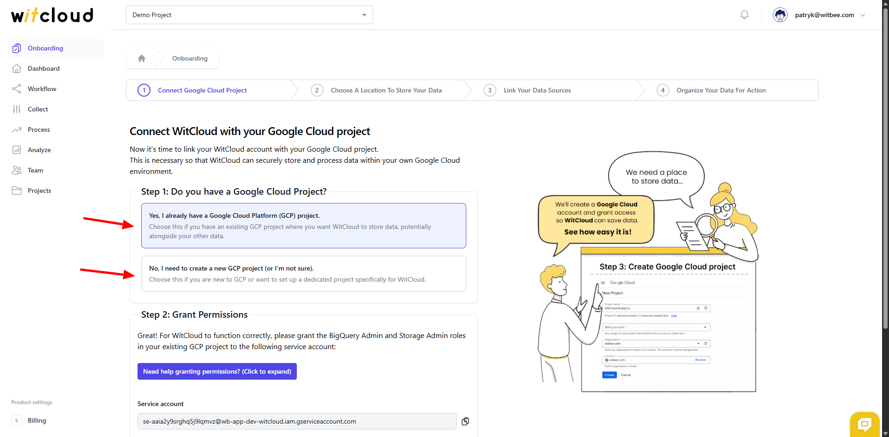
Task: Click Need help granting permissions expander
Action: tap(217, 371)
